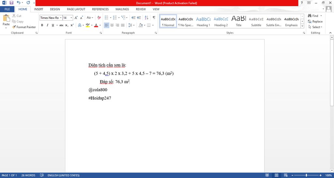
Task: Toggle Align Left paragraph button
Action: [x=107, y=25]
